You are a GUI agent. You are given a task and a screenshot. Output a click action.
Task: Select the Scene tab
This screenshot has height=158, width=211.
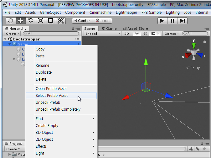(x=90, y=29)
